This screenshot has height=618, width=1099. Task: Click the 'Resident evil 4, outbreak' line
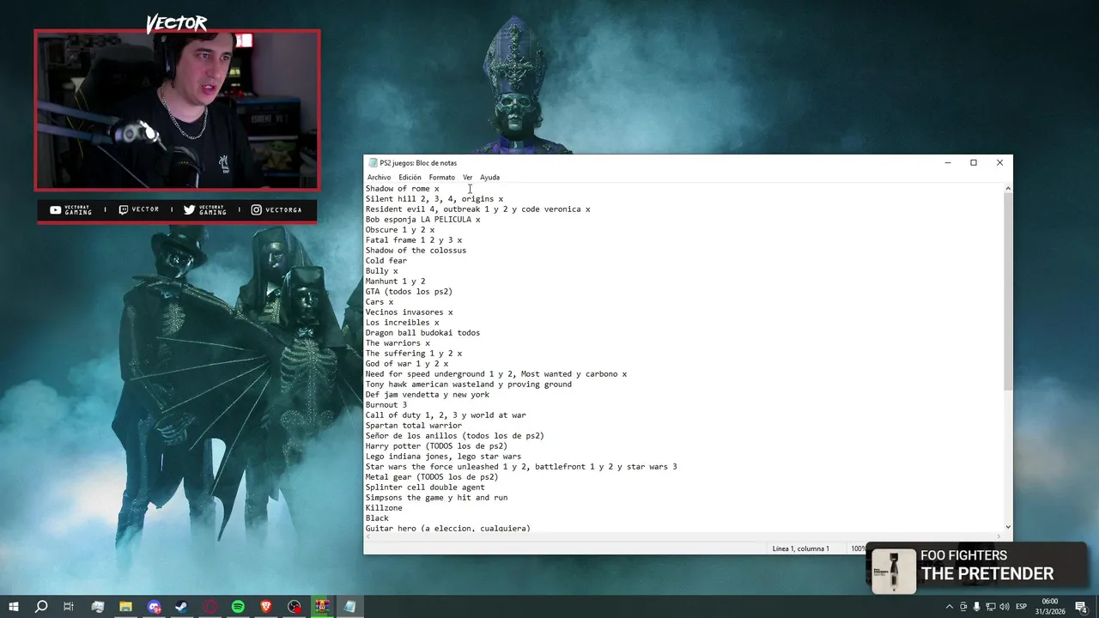478,209
